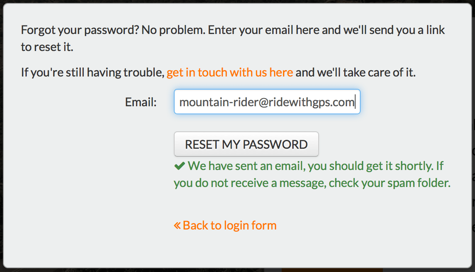
Task: Go to the Back to login form link
Action: click(x=225, y=226)
